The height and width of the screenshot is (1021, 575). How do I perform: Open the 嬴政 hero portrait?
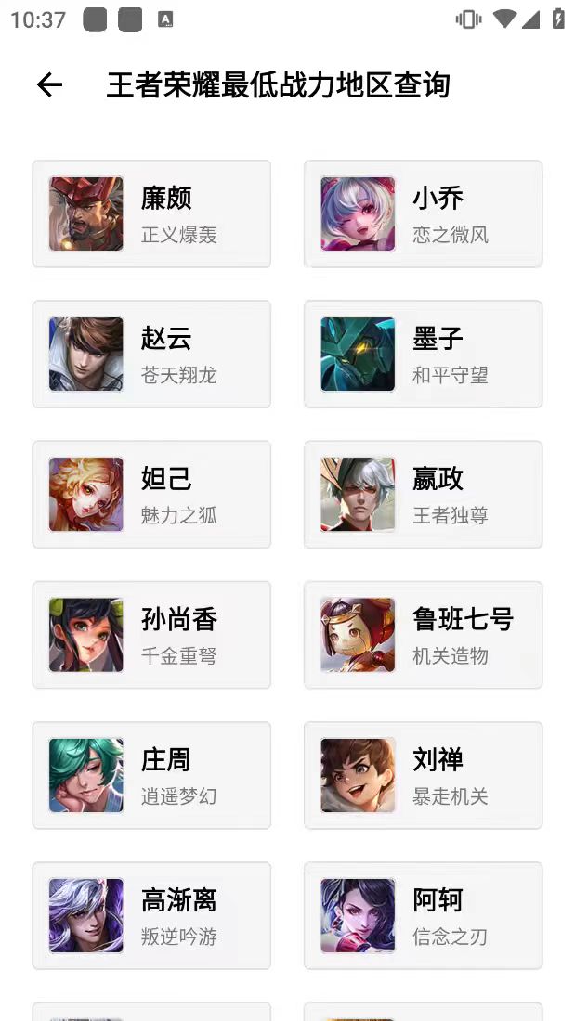[358, 494]
